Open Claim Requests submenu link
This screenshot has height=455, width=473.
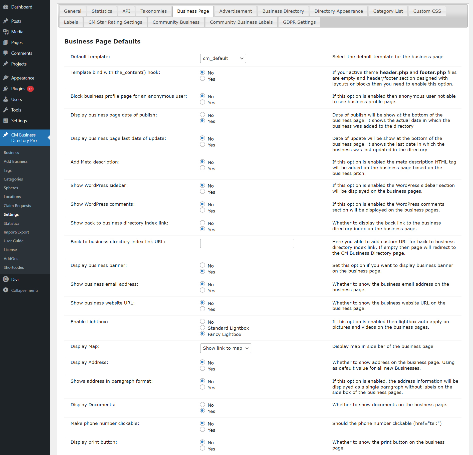tap(17, 205)
